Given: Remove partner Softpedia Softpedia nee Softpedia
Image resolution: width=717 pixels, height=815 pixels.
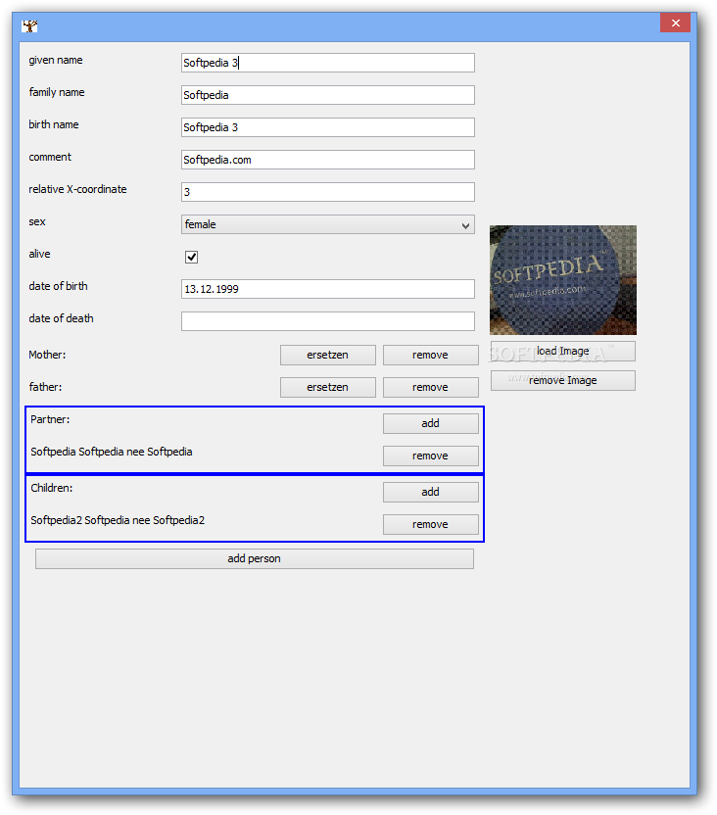Looking at the screenshot, I should click(431, 455).
